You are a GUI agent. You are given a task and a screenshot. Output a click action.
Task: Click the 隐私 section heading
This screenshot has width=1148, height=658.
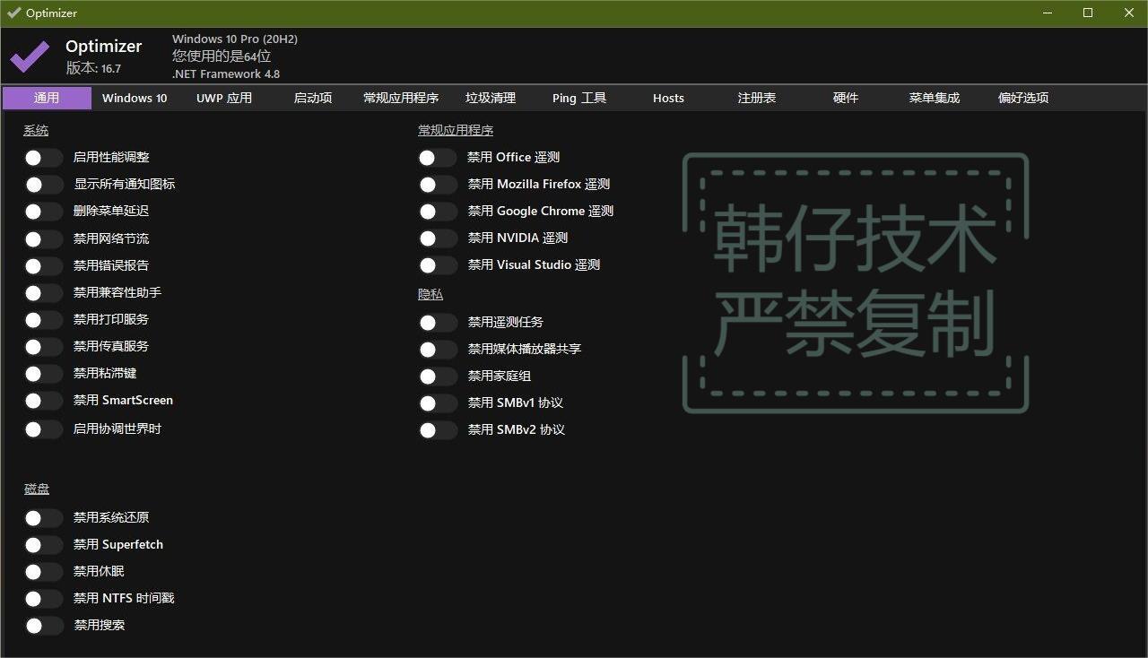(430, 294)
